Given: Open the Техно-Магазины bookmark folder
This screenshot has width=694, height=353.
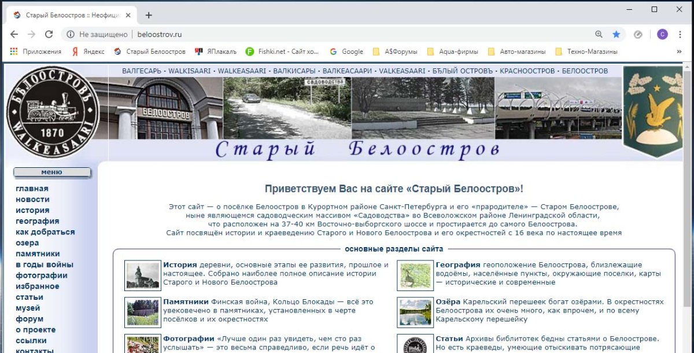Looking at the screenshot, I should [x=586, y=52].
